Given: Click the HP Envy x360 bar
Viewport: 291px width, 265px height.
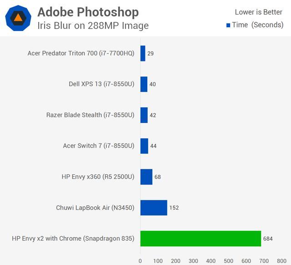Looking at the screenshot, I should tap(146, 177).
